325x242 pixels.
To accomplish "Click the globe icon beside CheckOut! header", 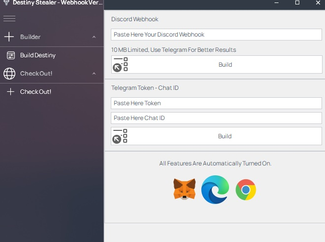I will [x=9, y=74].
